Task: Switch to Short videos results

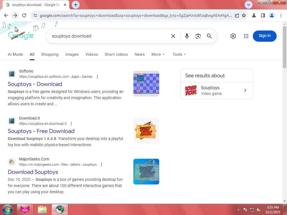Action: (x=116, y=54)
